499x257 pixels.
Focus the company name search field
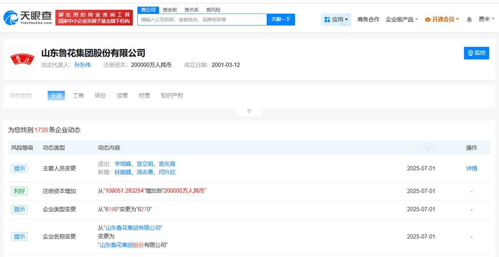tap(202, 19)
